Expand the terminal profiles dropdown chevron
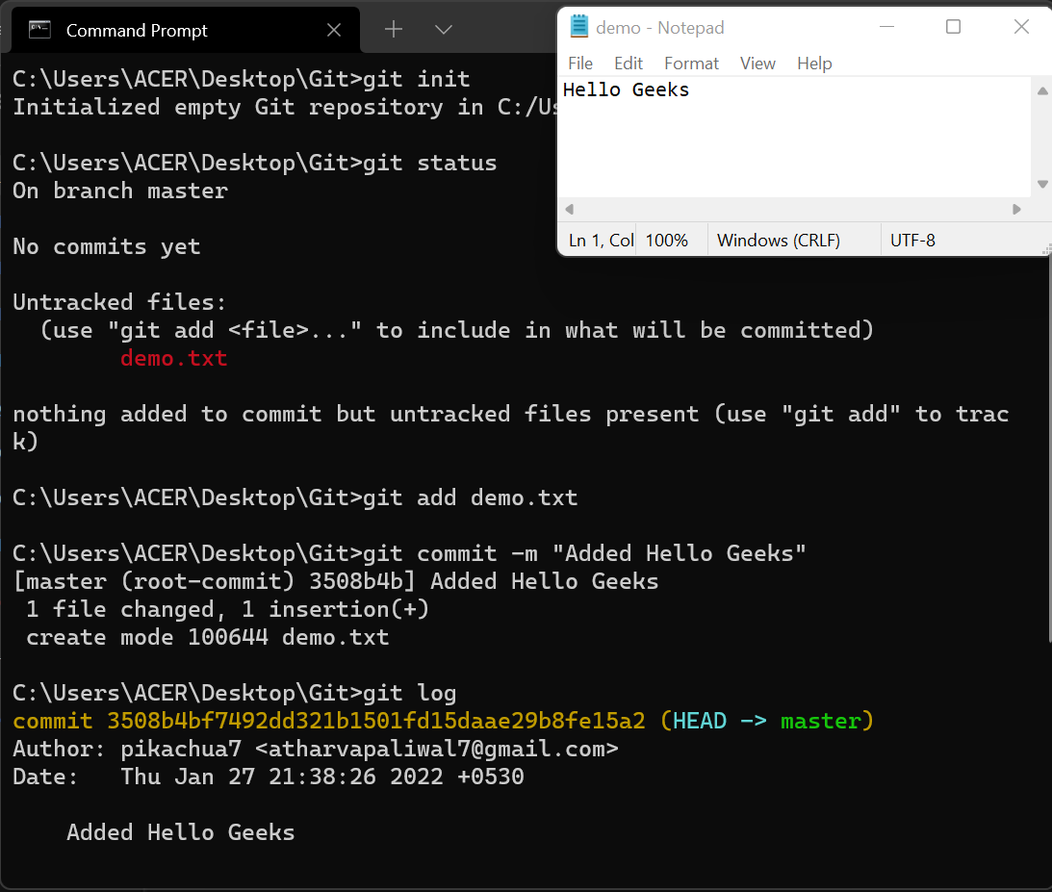1052x892 pixels. (x=444, y=30)
